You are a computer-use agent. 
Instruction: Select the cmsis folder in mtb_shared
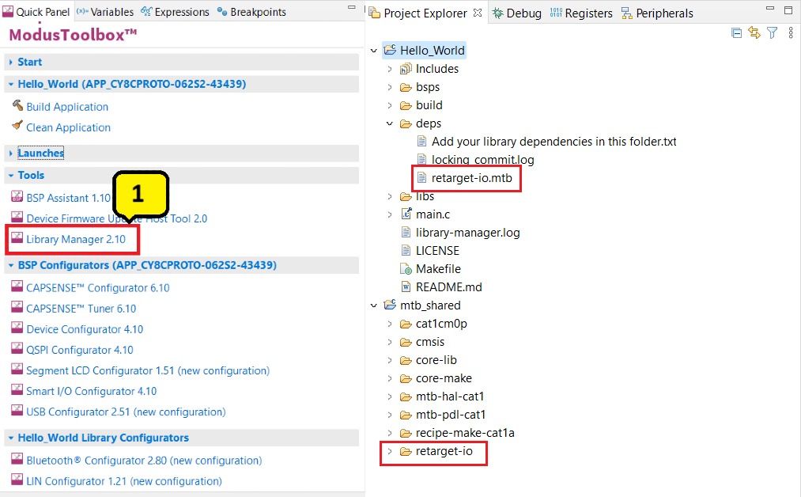click(430, 342)
